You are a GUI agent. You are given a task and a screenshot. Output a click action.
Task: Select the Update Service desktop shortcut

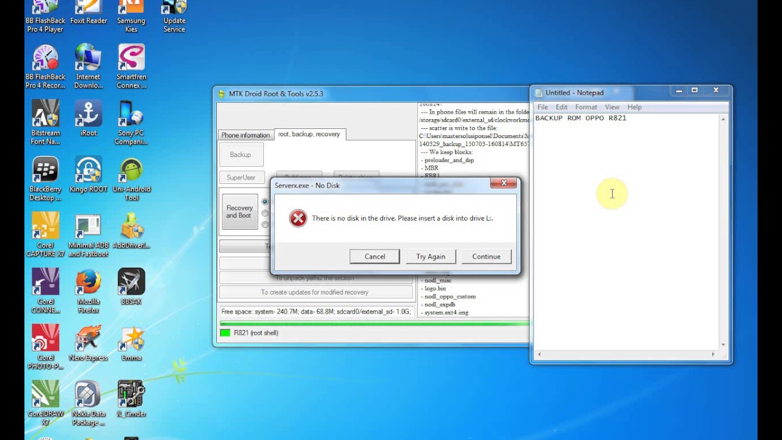174,16
